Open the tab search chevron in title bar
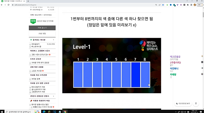The image size is (204, 113). coord(187,1)
